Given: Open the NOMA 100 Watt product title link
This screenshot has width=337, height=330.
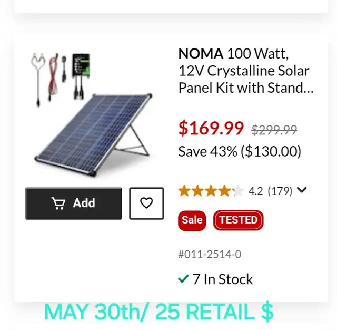Looking at the screenshot, I should pos(246,71).
